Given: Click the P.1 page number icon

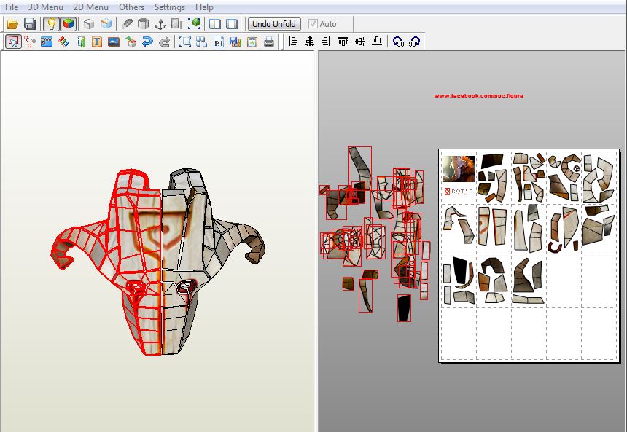Looking at the screenshot, I should 218,42.
